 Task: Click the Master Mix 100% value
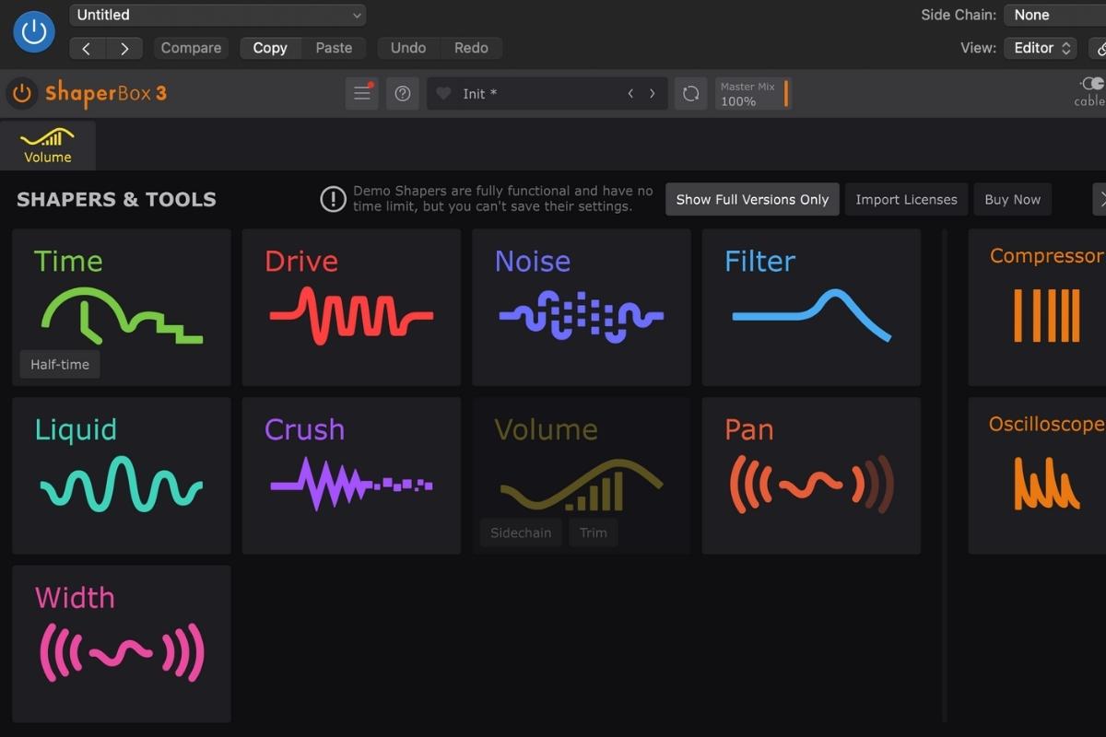coord(738,101)
